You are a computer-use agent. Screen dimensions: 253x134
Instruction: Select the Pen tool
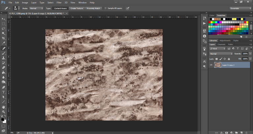3,87
